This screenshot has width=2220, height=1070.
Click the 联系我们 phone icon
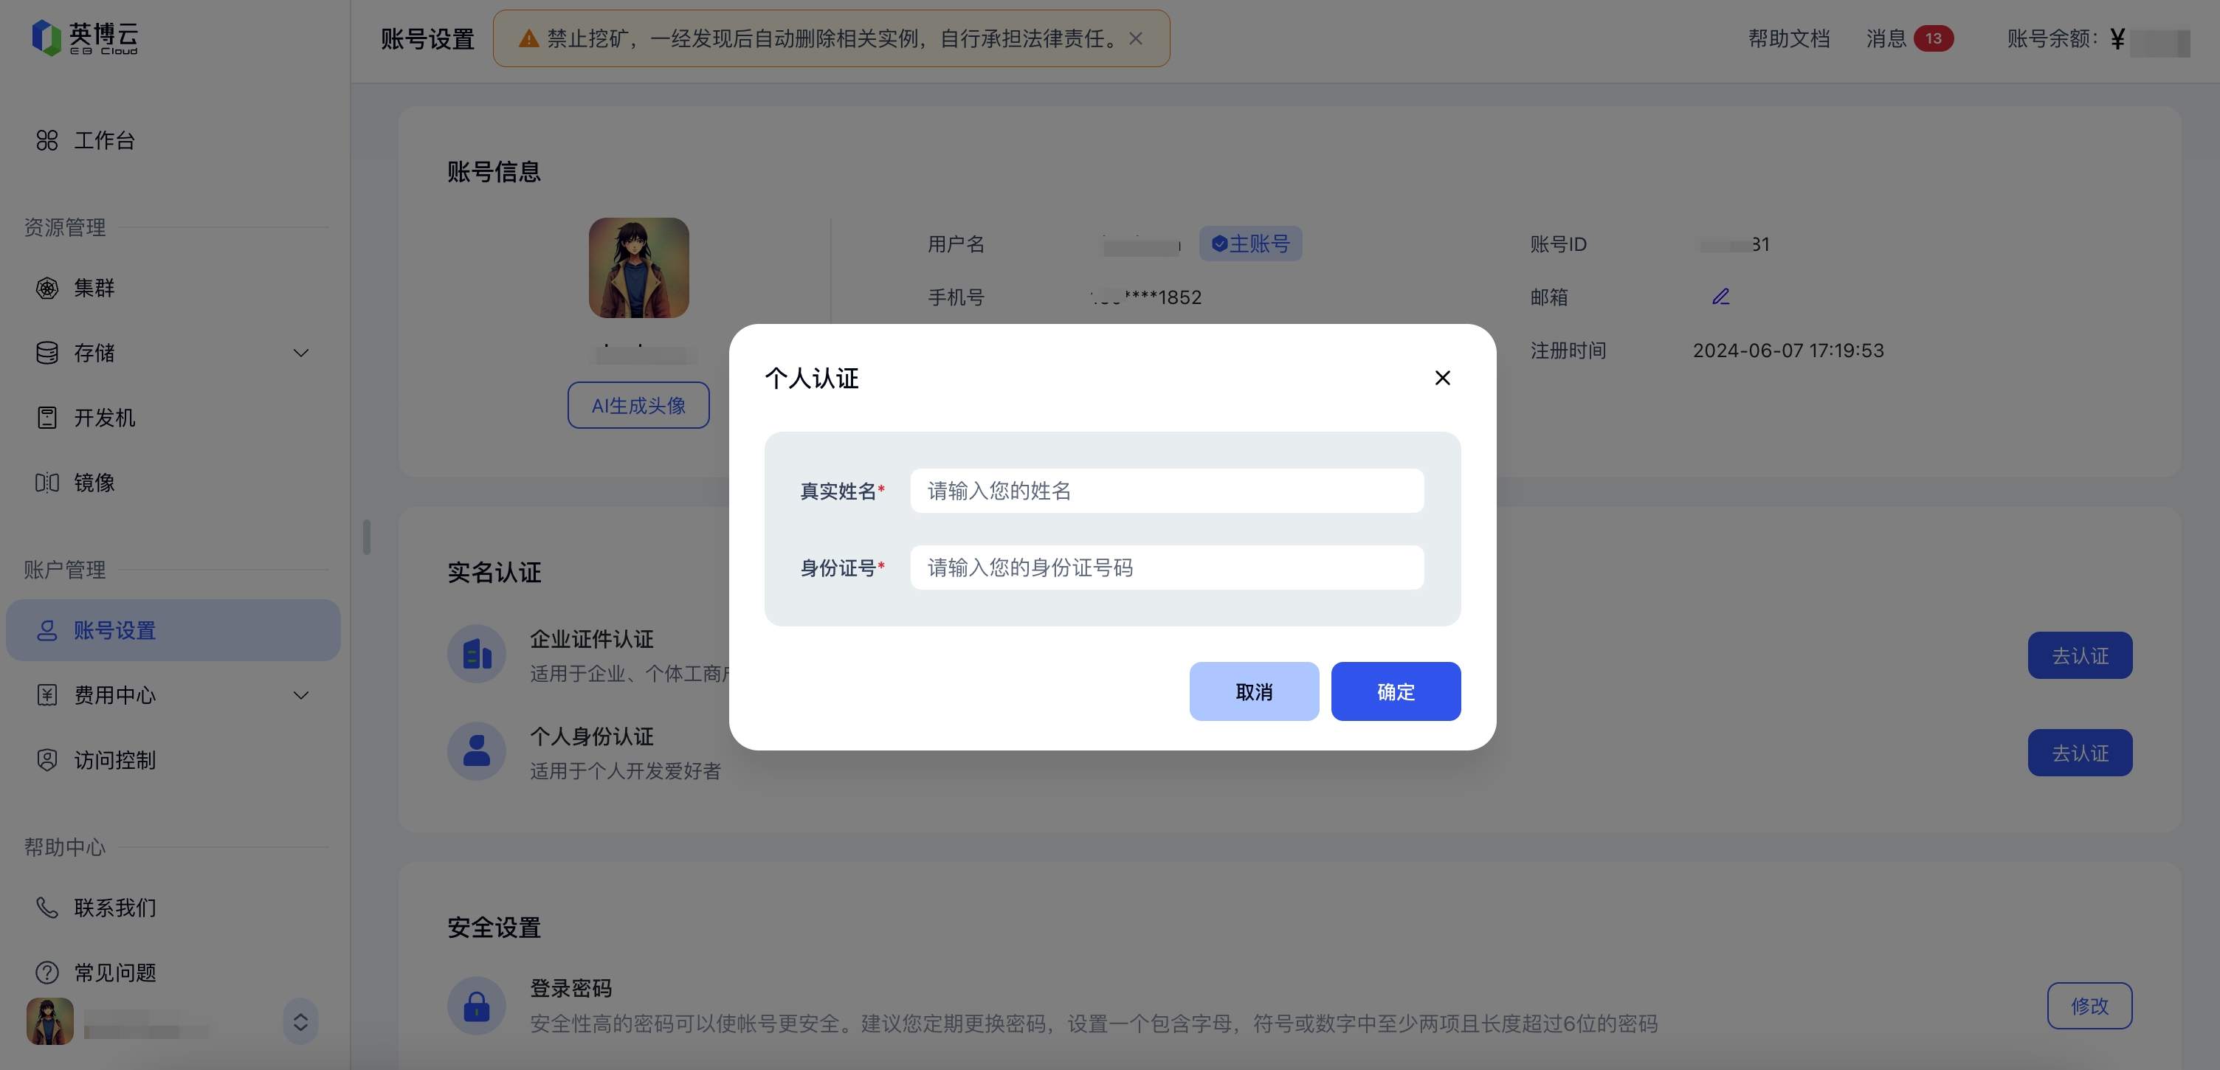point(47,907)
